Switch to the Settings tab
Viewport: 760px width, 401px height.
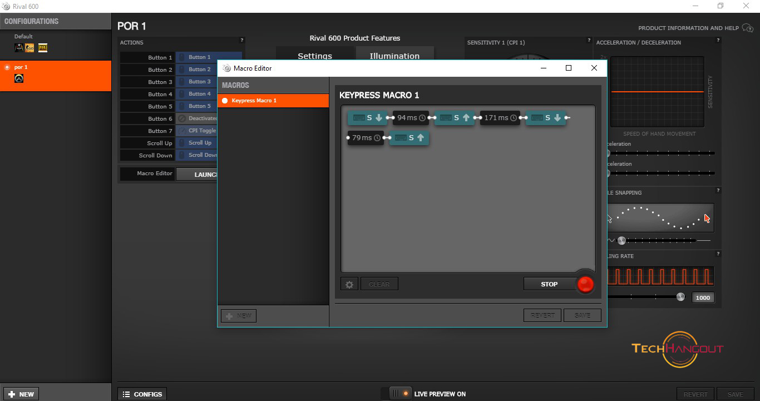coord(315,54)
